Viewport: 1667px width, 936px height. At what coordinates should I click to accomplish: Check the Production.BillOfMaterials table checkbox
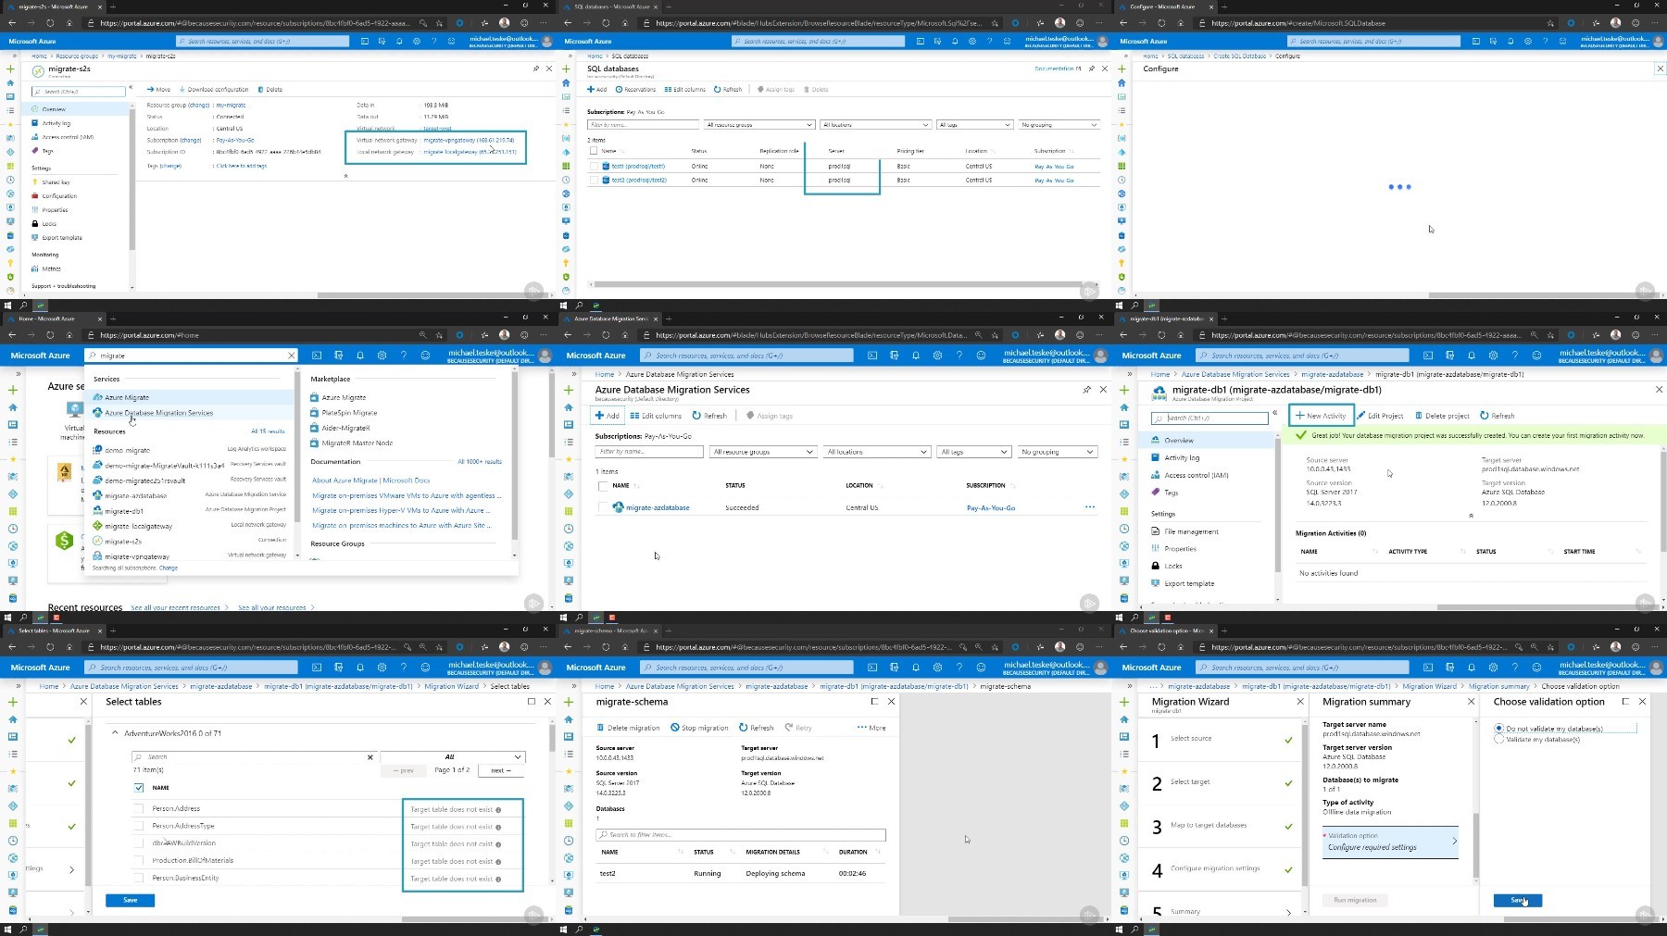139,860
